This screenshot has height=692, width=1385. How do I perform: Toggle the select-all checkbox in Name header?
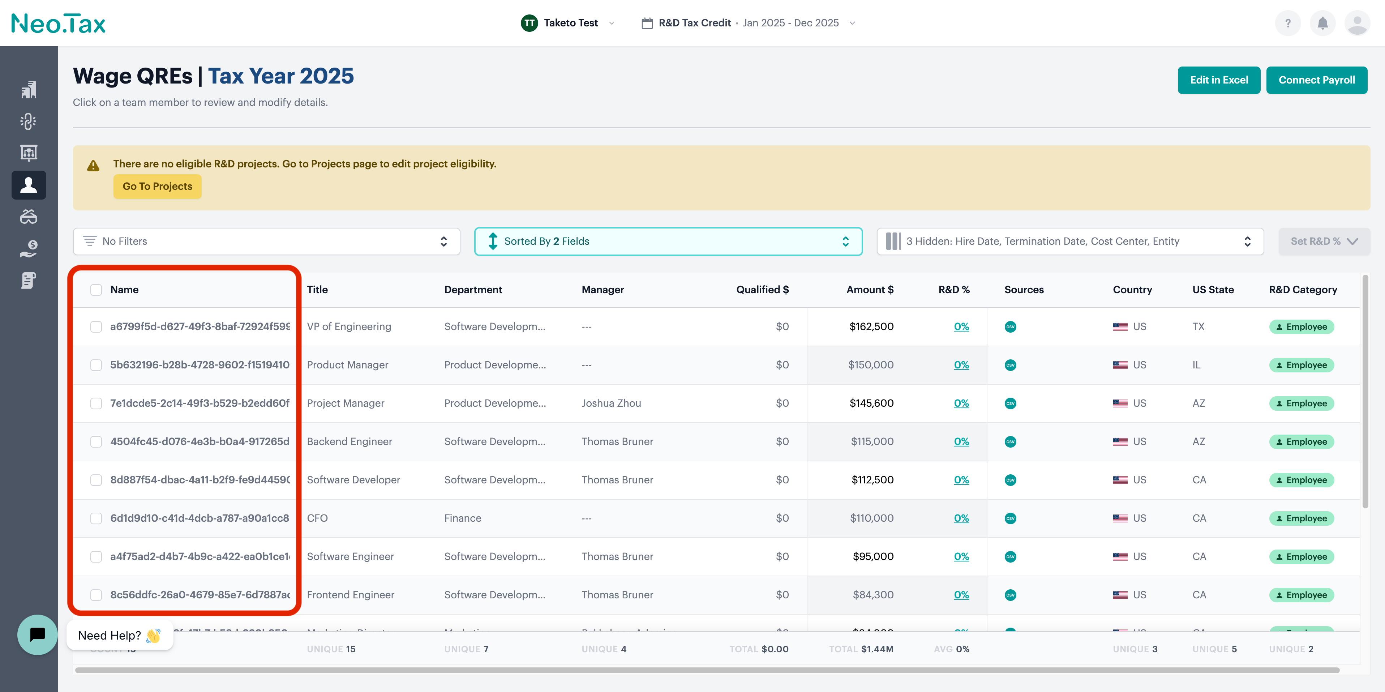(x=96, y=290)
